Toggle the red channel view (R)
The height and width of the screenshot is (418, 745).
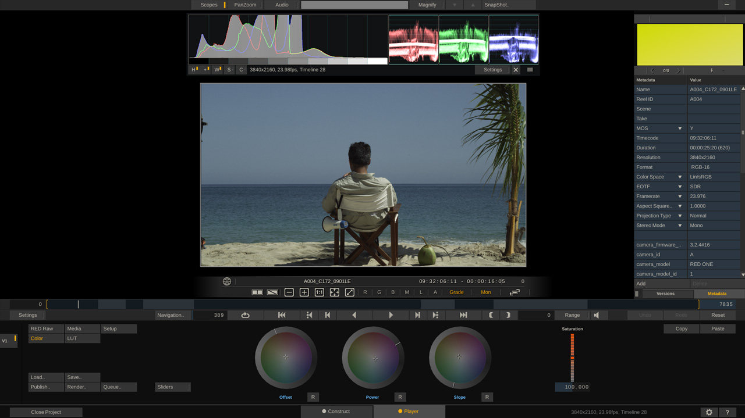click(x=365, y=292)
